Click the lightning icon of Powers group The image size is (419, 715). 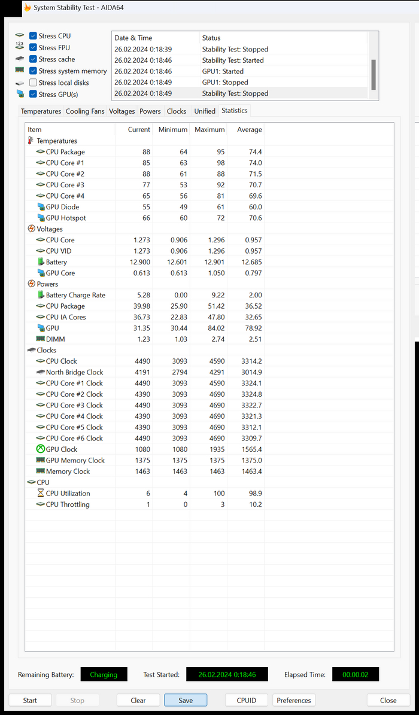coord(32,284)
